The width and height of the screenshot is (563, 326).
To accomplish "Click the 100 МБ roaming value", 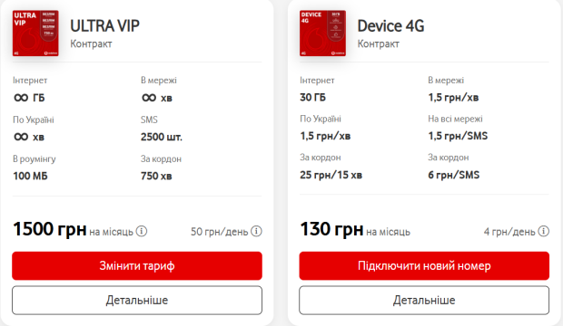I will click(x=30, y=176).
